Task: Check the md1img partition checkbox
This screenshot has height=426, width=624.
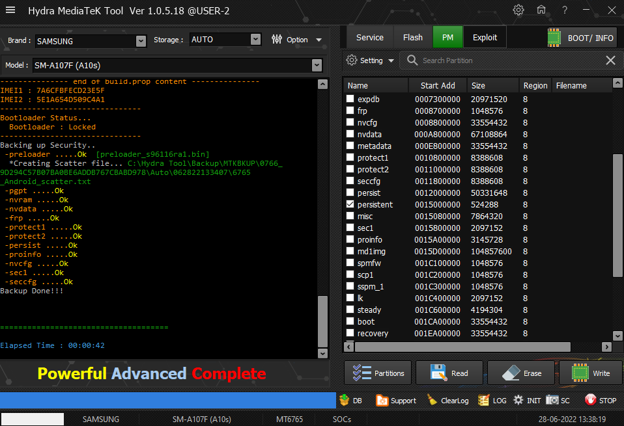Action: click(350, 251)
